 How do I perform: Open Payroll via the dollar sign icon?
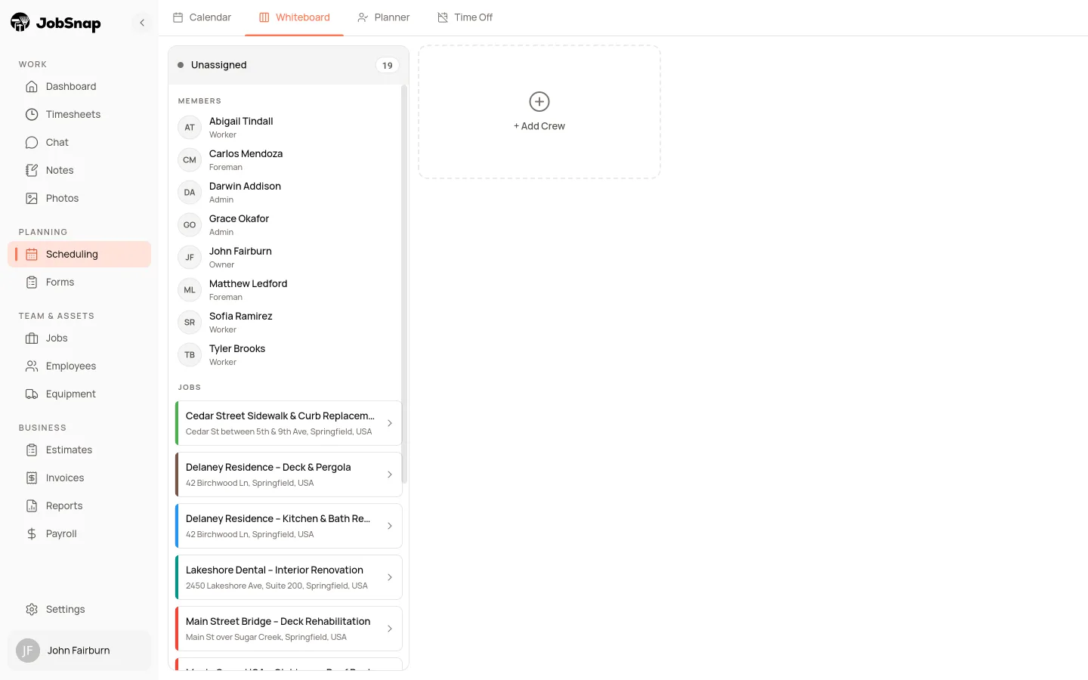pyautogui.click(x=32, y=534)
